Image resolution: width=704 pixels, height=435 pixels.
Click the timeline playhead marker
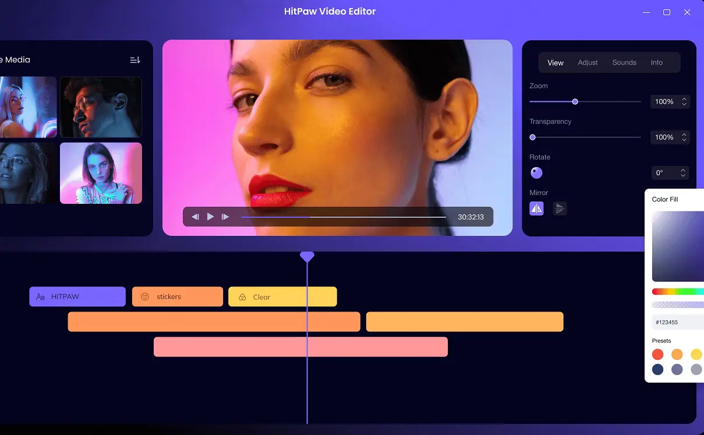coord(307,256)
